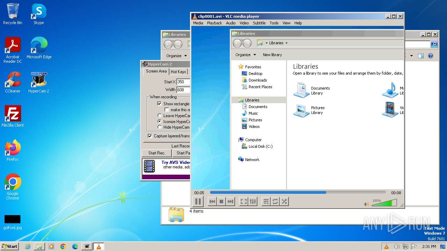
Task: Open VLC Help menu
Action: coord(298,23)
